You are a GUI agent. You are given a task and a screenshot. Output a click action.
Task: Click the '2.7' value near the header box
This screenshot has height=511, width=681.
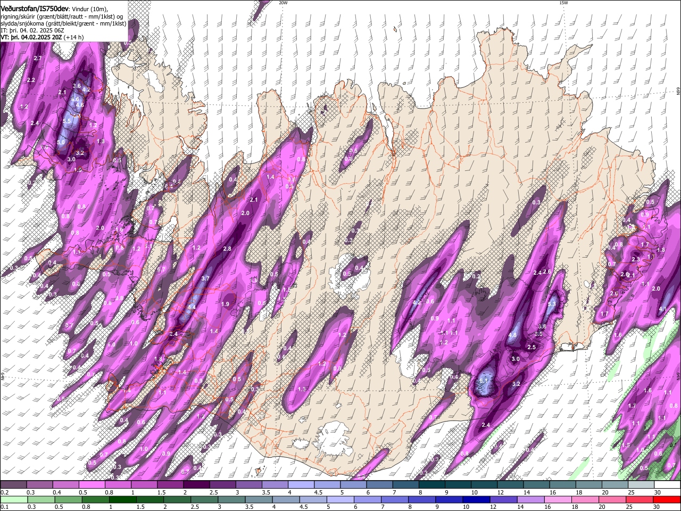[37, 58]
